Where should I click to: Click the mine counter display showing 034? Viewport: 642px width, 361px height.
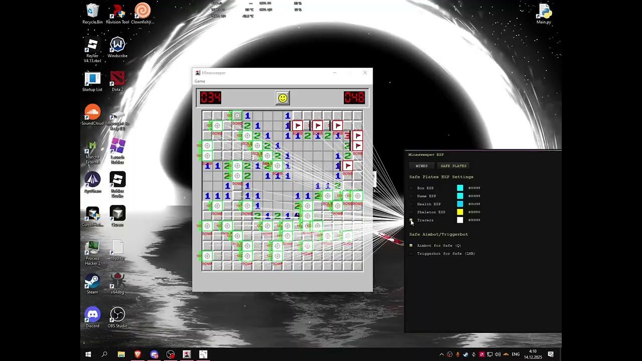pyautogui.click(x=211, y=97)
